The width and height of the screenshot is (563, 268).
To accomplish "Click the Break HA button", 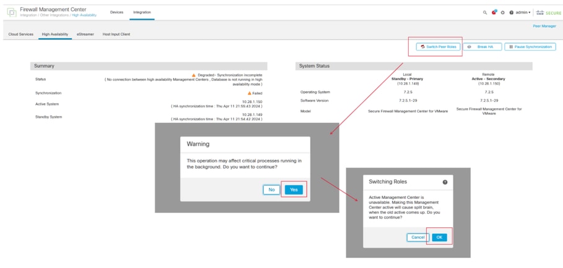I will pos(482,47).
